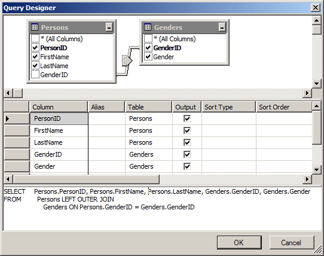The width and height of the screenshot is (324, 256).
Task: Collapse the Persons table window
Action: [x=109, y=27]
